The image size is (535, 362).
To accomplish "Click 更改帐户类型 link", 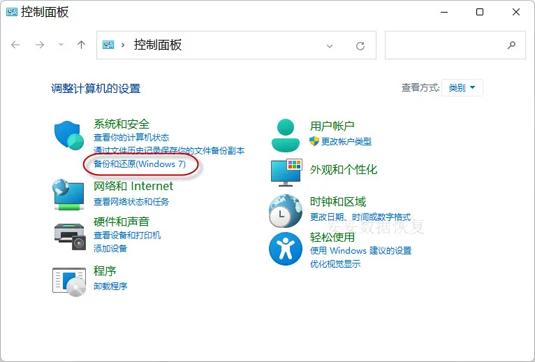I will coord(346,141).
